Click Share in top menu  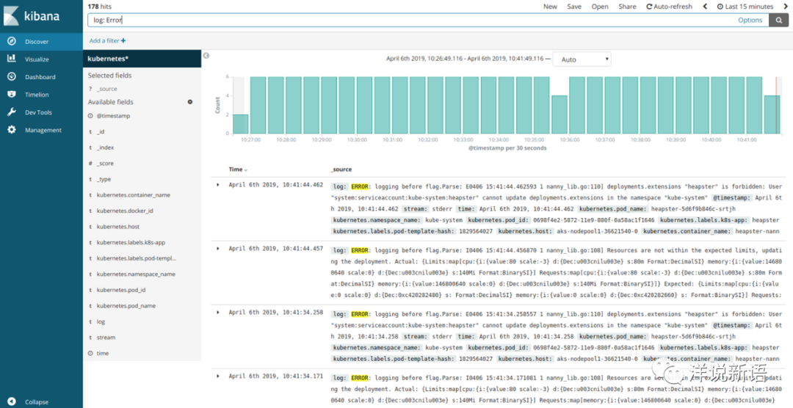627,7
